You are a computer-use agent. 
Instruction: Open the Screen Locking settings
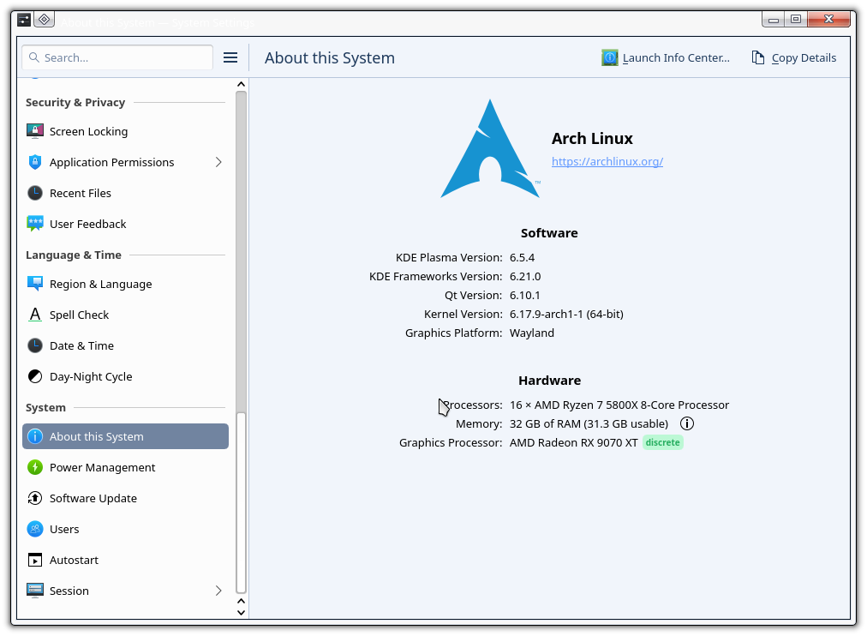[x=126, y=131]
